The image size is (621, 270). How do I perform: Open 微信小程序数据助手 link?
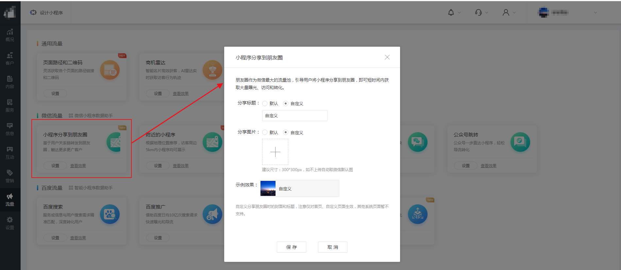(91, 116)
